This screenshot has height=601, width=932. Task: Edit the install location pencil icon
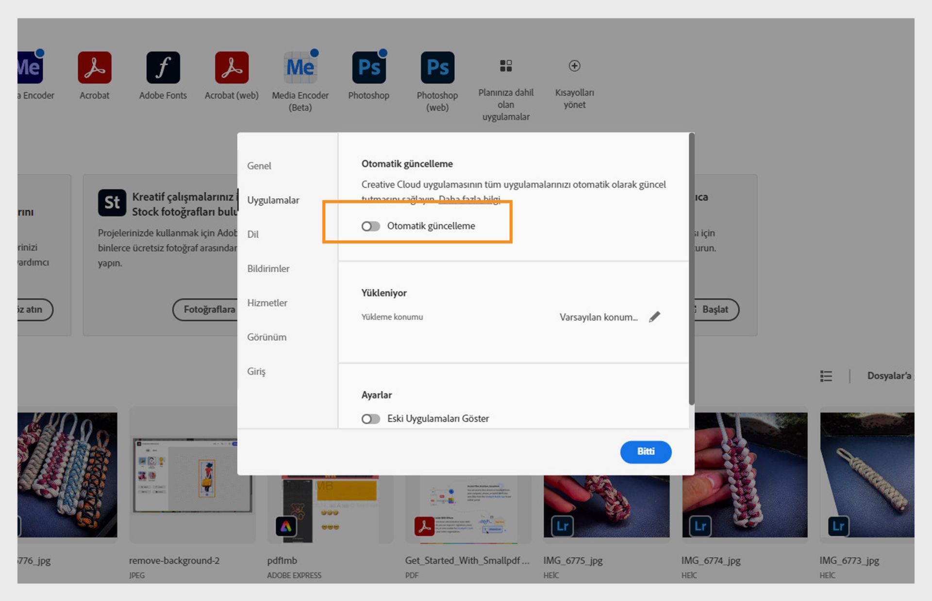(654, 317)
